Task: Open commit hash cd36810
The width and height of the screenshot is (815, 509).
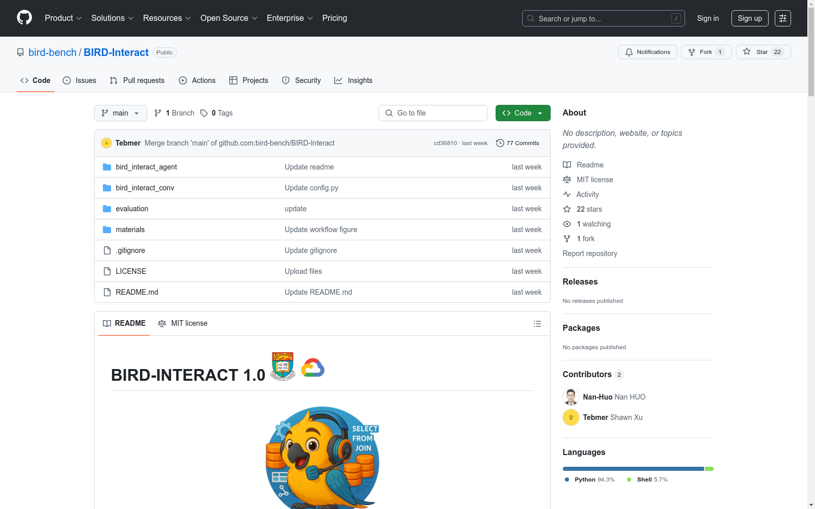Action: 445,143
